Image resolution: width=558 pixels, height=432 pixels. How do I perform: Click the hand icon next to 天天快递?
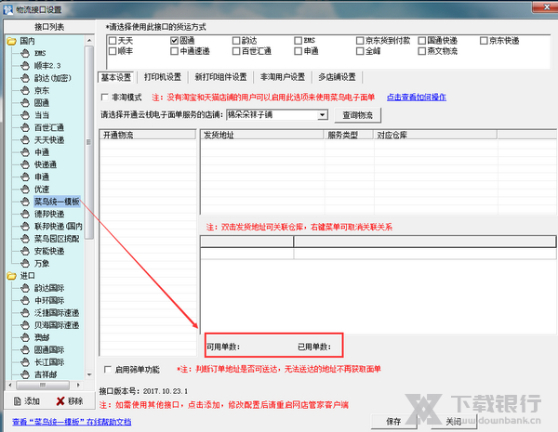coord(24,139)
